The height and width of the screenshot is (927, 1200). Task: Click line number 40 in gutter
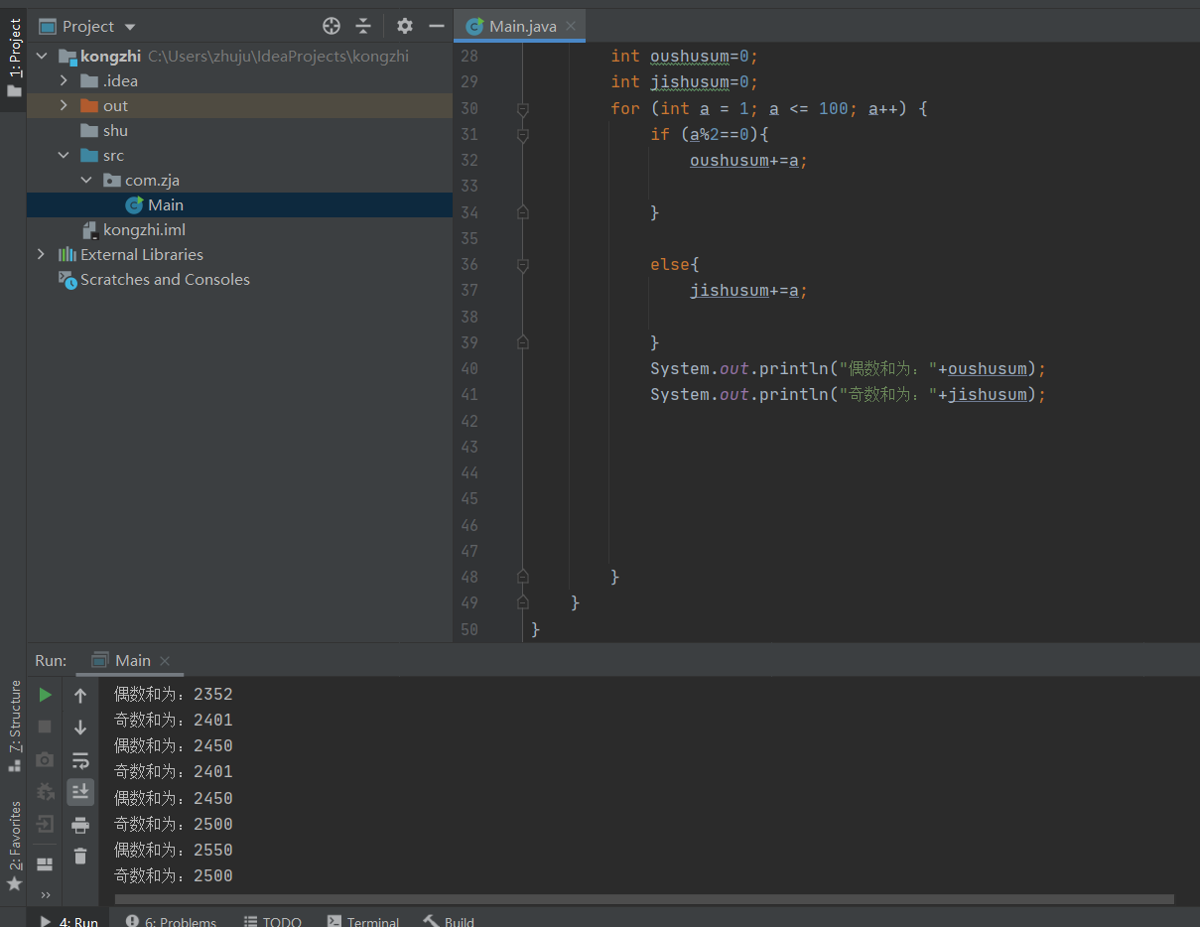(x=468, y=368)
